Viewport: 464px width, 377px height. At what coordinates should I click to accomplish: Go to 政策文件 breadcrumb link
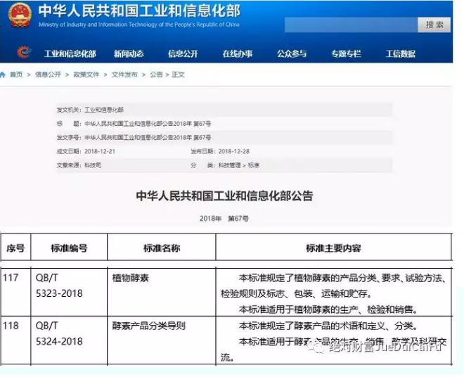(86, 75)
